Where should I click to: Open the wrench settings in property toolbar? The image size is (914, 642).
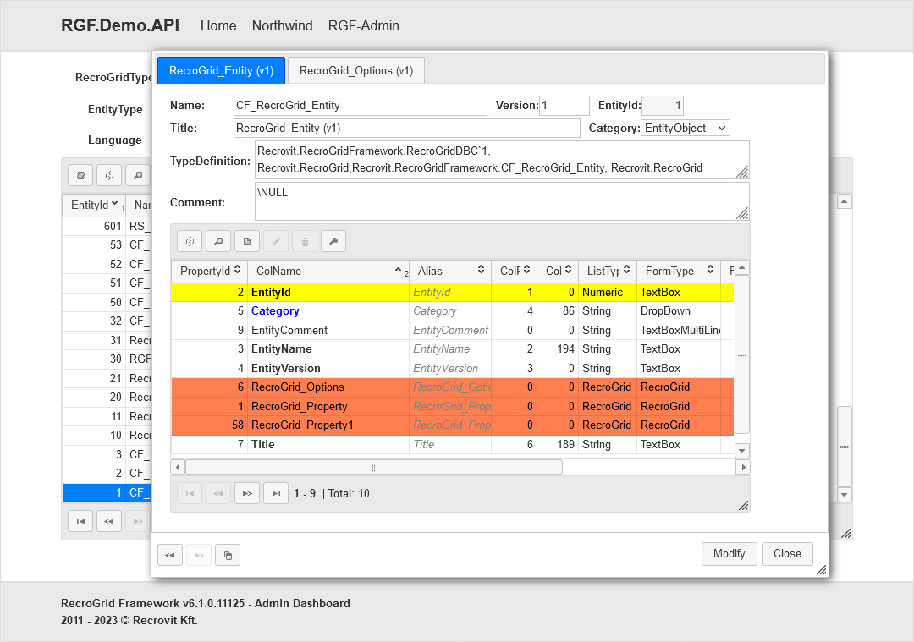[x=333, y=242]
